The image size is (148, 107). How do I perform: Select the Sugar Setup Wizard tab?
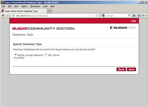pyautogui.click(x=24, y=11)
